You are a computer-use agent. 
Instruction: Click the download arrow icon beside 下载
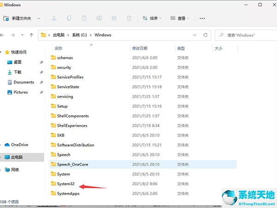10,72
